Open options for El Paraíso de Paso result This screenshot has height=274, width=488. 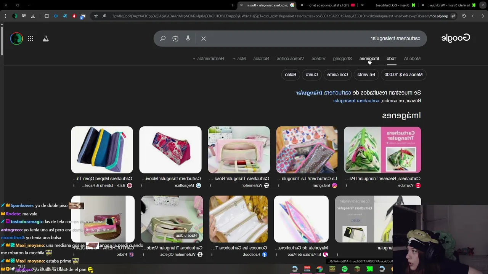276,254
